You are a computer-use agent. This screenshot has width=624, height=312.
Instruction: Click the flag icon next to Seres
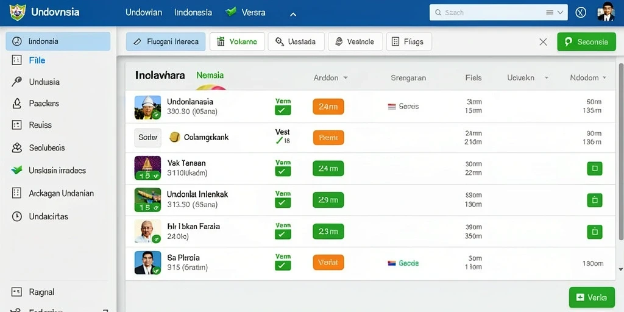pyautogui.click(x=392, y=107)
